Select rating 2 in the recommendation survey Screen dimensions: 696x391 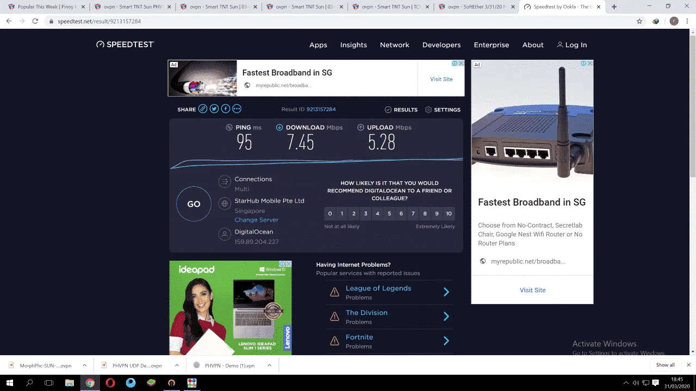[354, 213]
